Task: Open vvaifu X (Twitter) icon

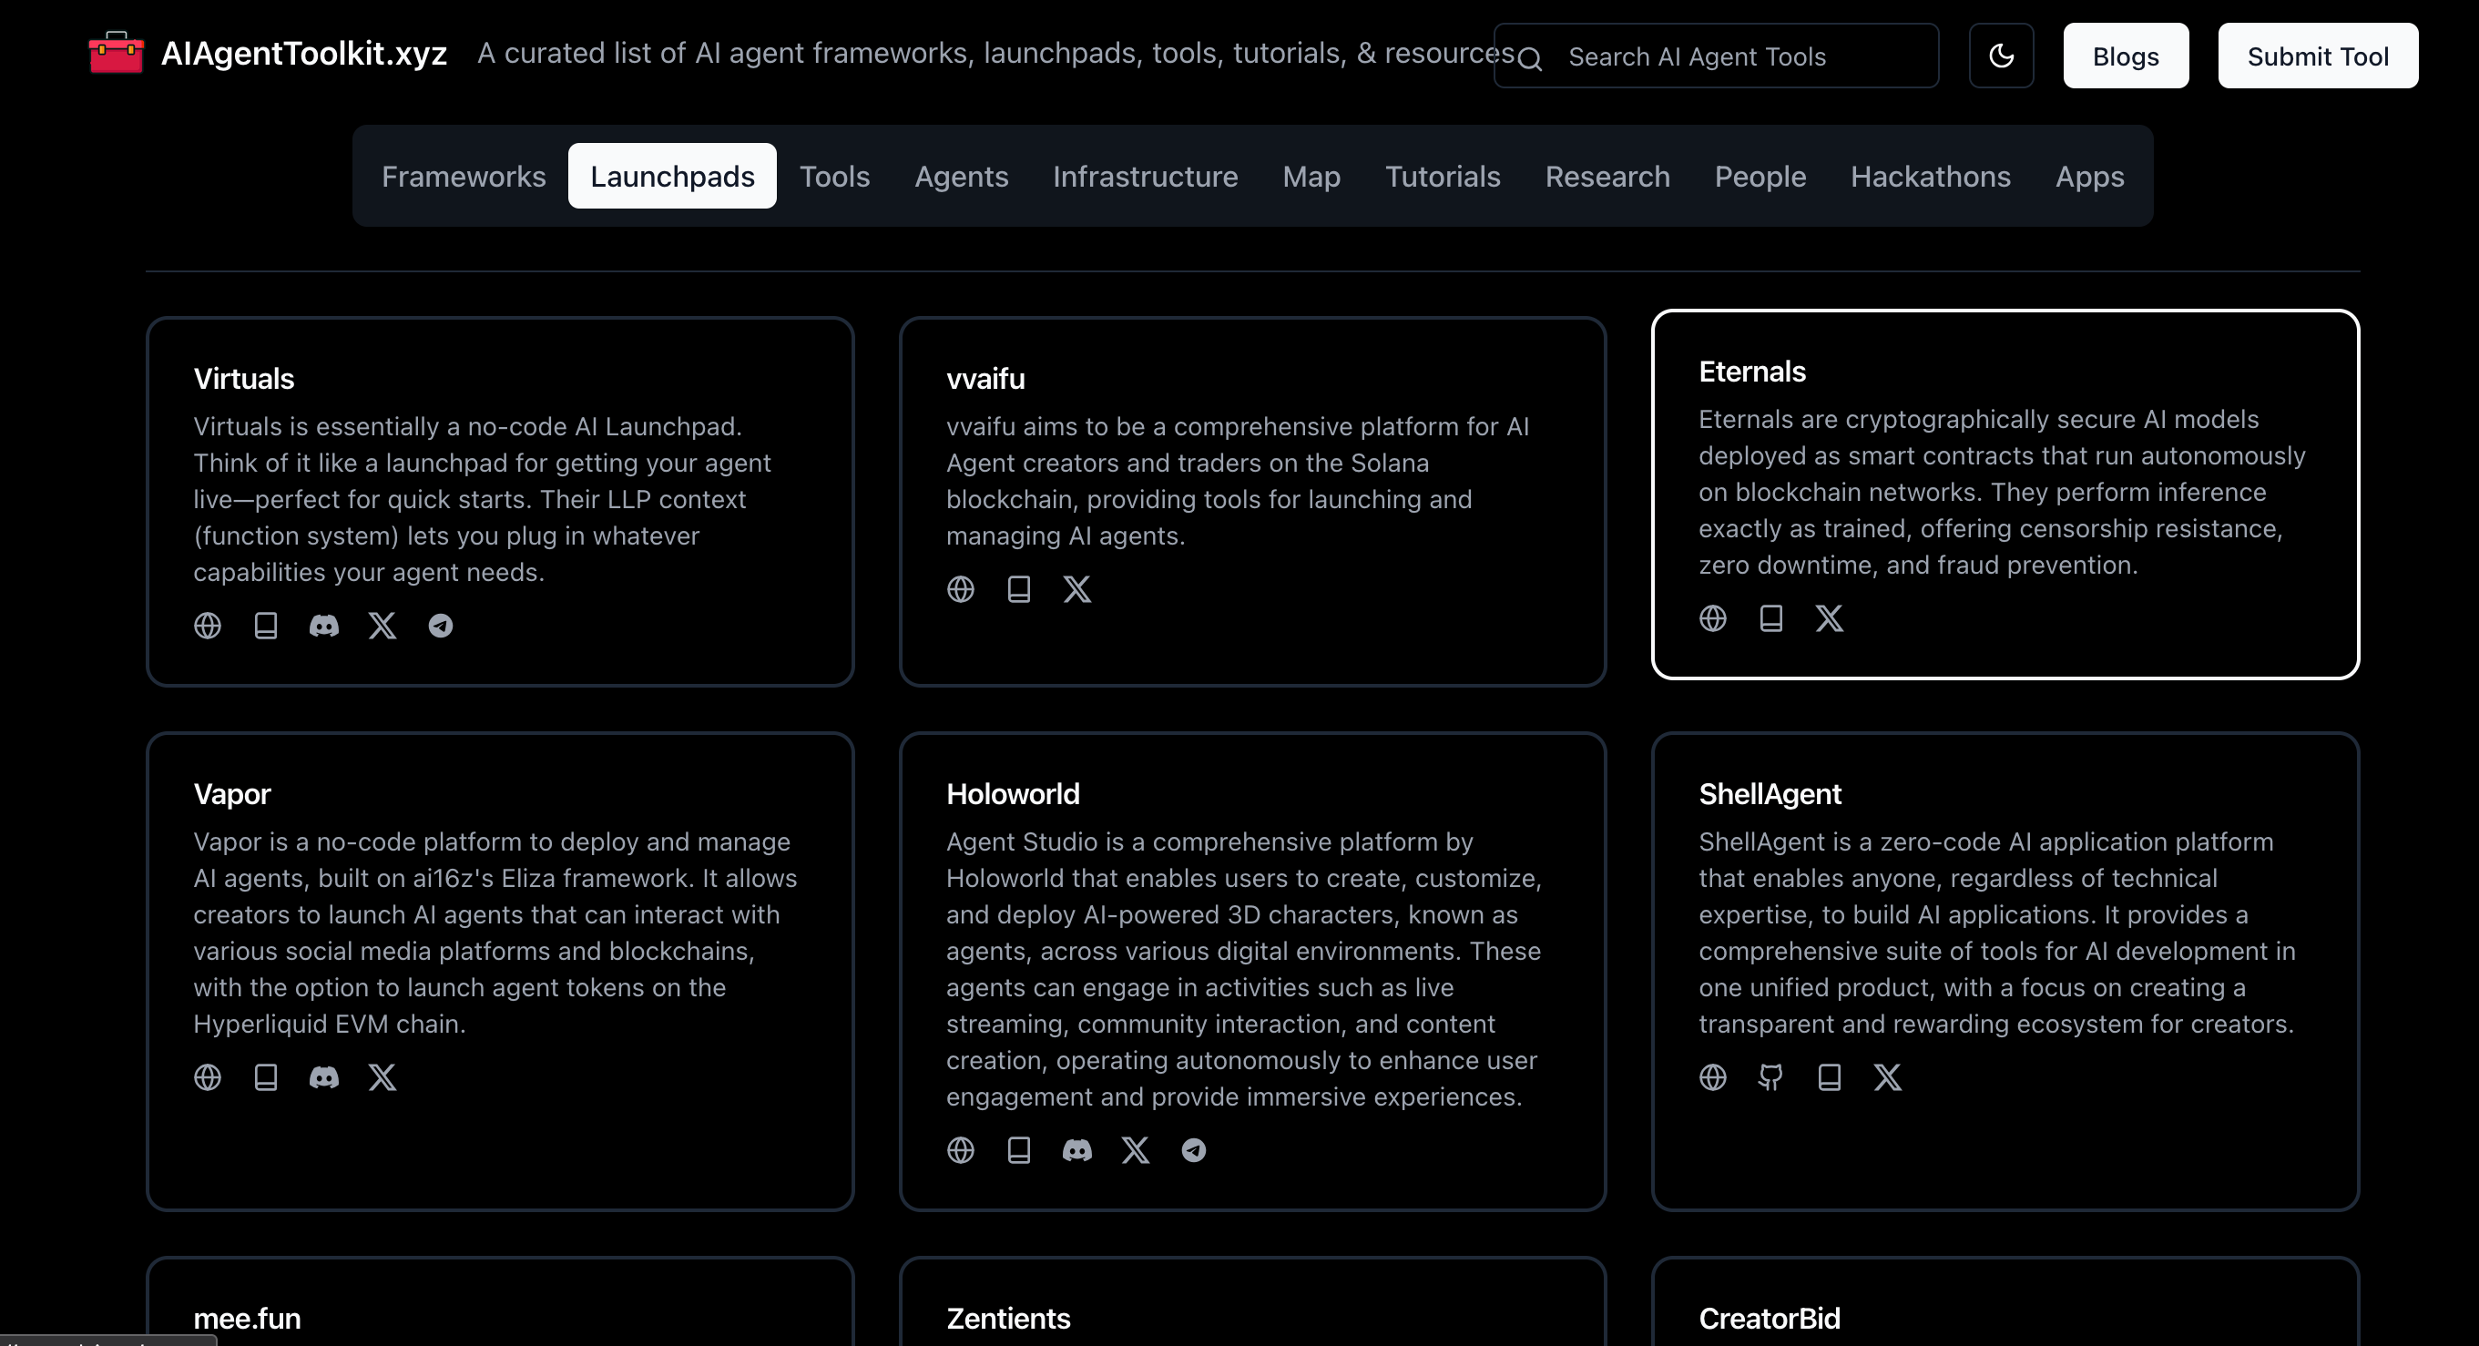Action: pyautogui.click(x=1076, y=589)
